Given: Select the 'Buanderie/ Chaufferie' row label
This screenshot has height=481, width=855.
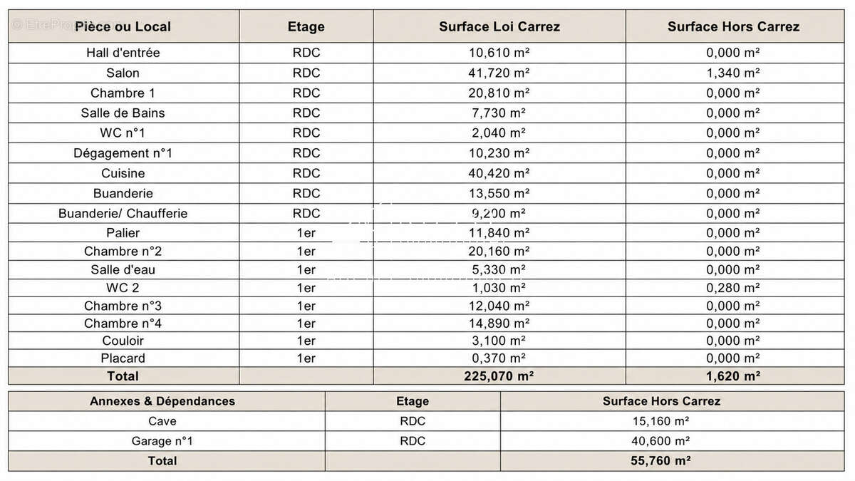Looking at the screenshot, I should pos(123,213).
